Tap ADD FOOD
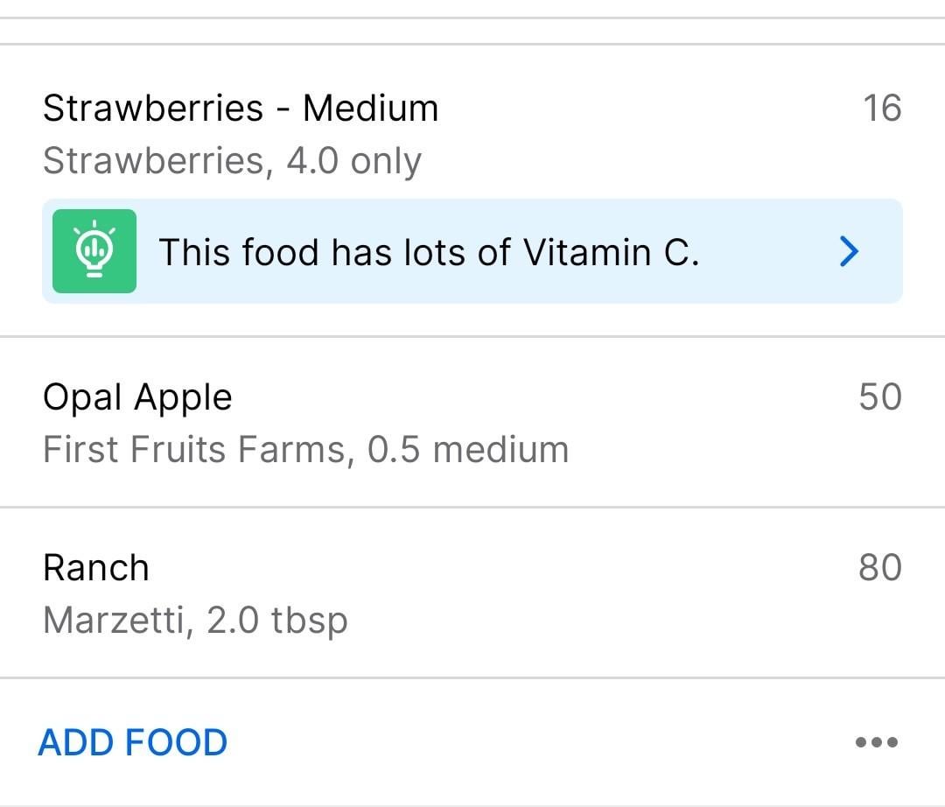945x807 pixels. [x=133, y=742]
